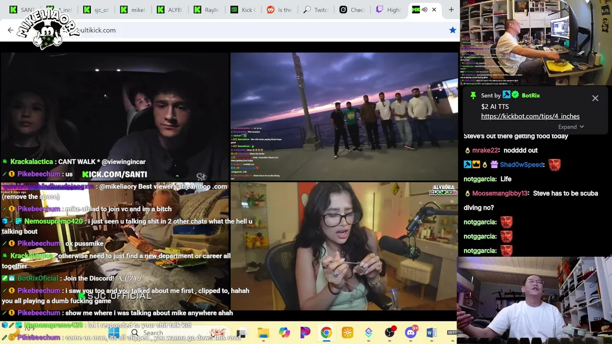Click the KICK.COM/SANTI overlay text

115,174
